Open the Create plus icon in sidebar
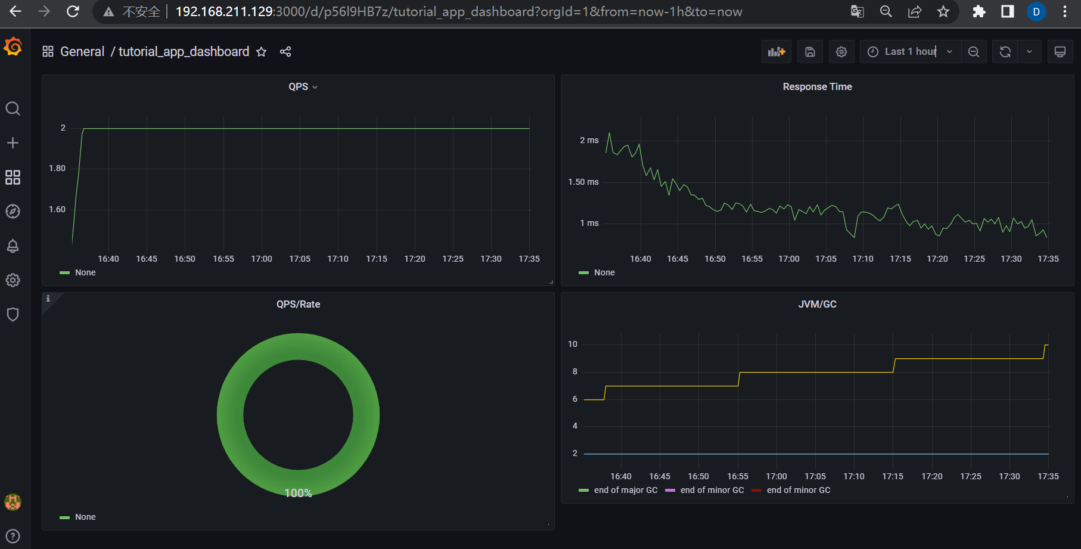The width and height of the screenshot is (1081, 549). (13, 143)
